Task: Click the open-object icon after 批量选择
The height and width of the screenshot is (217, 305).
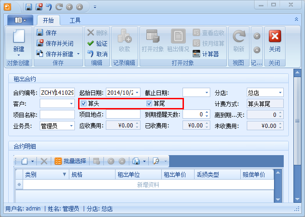Action: pos(97,161)
